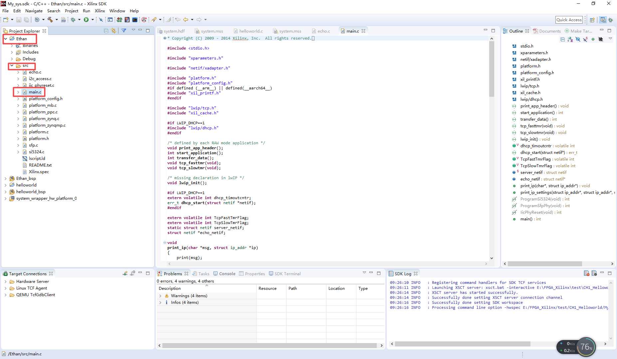This screenshot has width=617, height=359.
Task: Click the memory map toolbar icon
Action: pyautogui.click(x=127, y=20)
